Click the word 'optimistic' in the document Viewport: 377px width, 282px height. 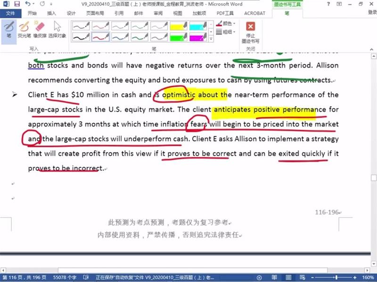click(179, 95)
